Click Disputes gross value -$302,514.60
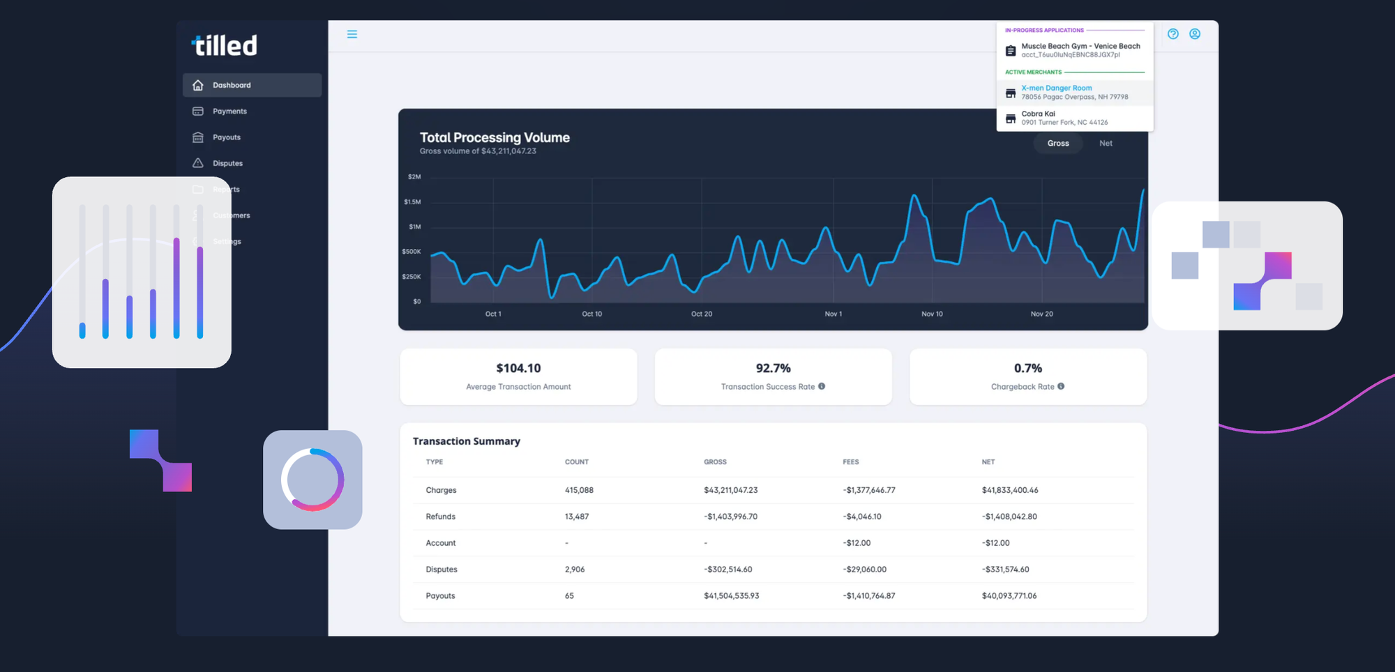This screenshot has height=672, width=1395. click(728, 570)
